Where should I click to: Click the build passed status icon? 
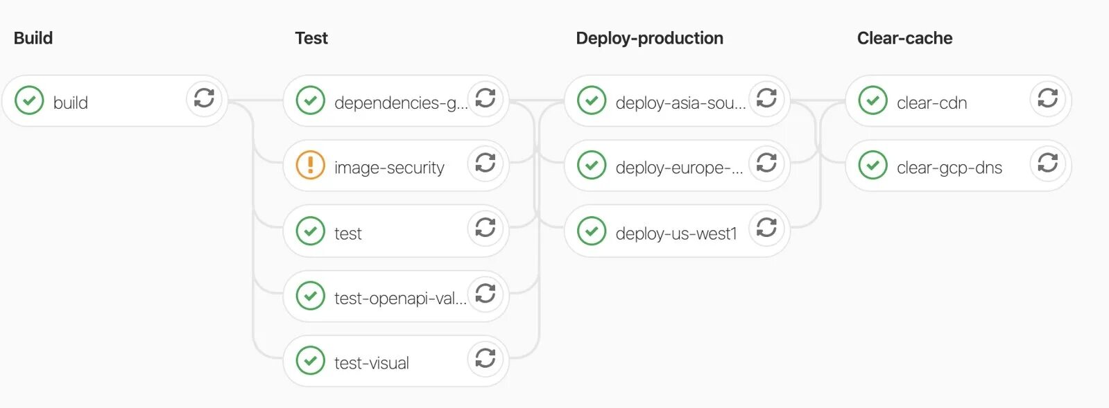tap(29, 100)
